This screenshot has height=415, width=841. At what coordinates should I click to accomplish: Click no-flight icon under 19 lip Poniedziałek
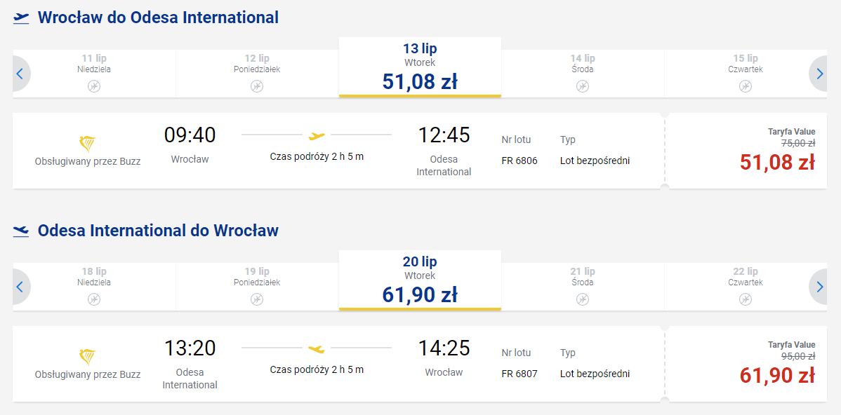[257, 299]
